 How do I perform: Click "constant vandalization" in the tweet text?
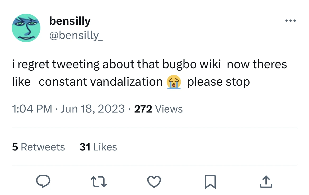pos(101,82)
